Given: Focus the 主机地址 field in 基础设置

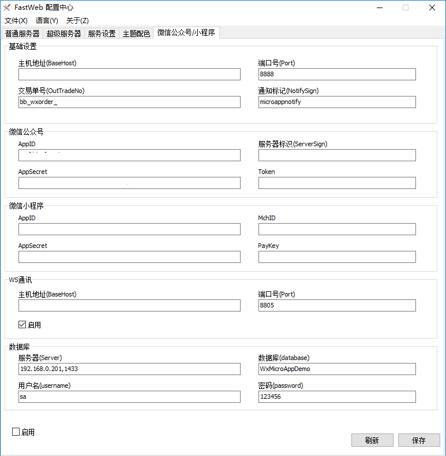Looking at the screenshot, I should pos(129,74).
